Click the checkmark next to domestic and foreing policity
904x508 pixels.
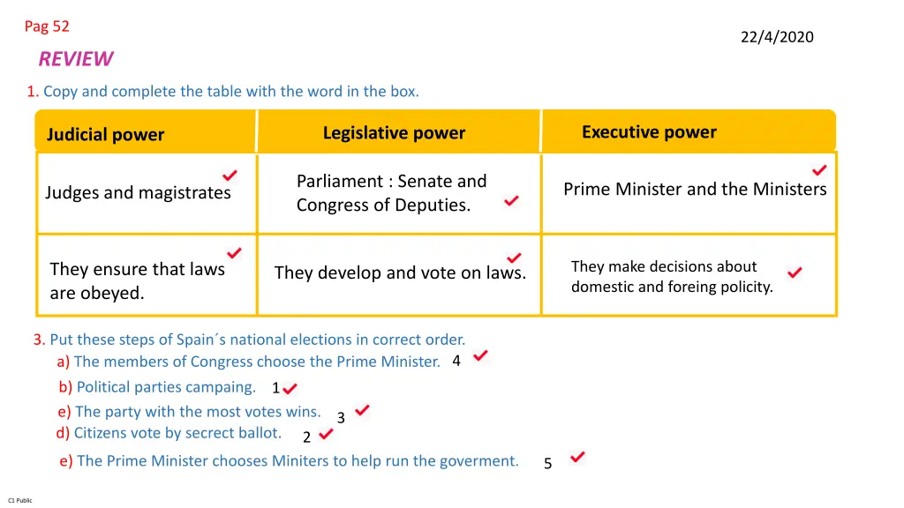tap(795, 272)
